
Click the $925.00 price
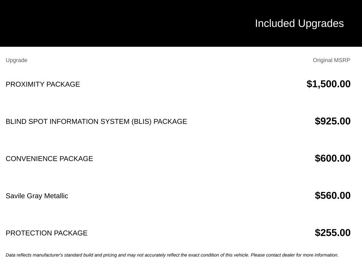pyautogui.click(x=333, y=121)
